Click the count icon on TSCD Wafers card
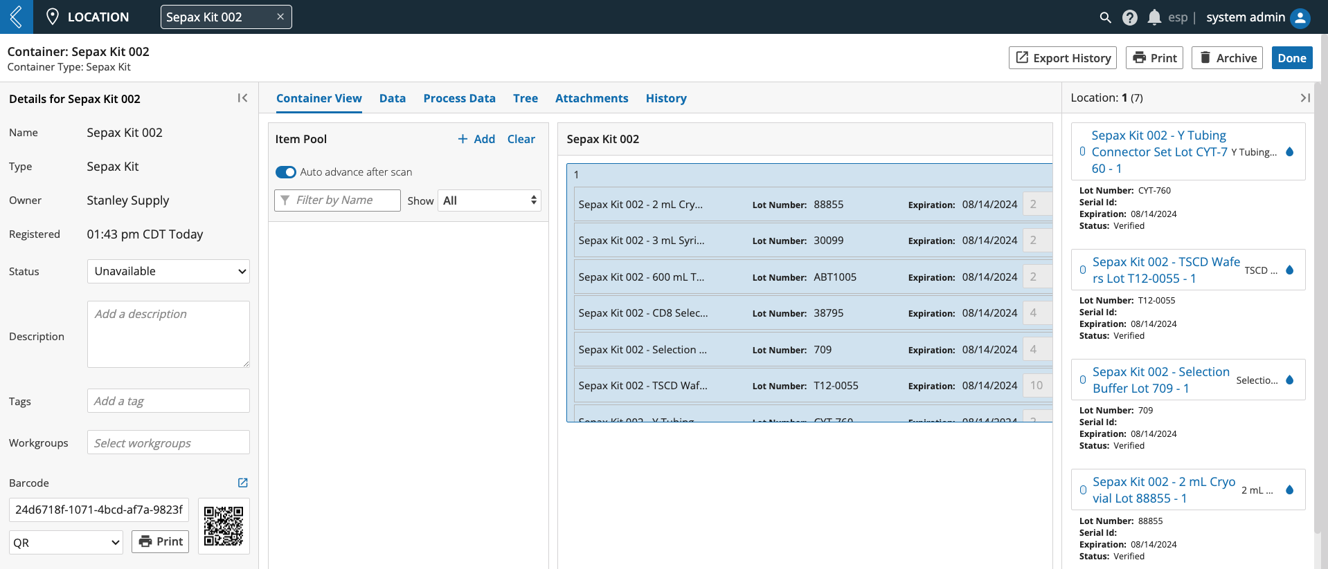 pos(1083,270)
